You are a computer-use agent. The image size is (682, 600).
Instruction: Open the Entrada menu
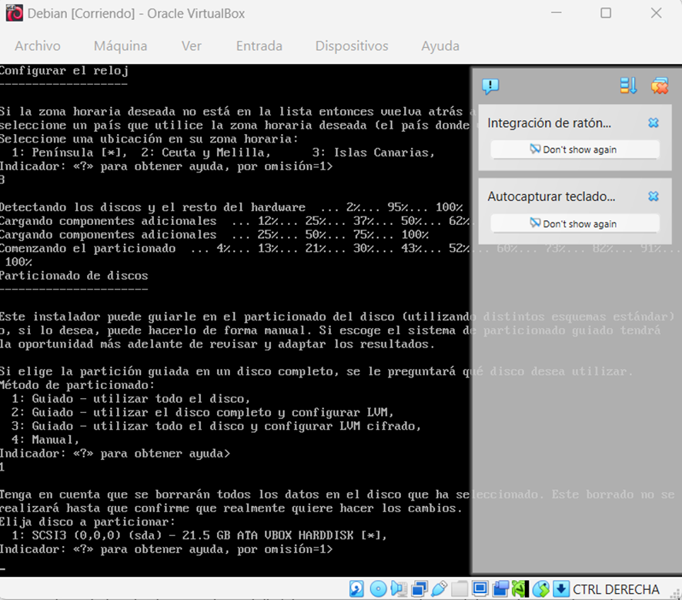pyautogui.click(x=259, y=45)
